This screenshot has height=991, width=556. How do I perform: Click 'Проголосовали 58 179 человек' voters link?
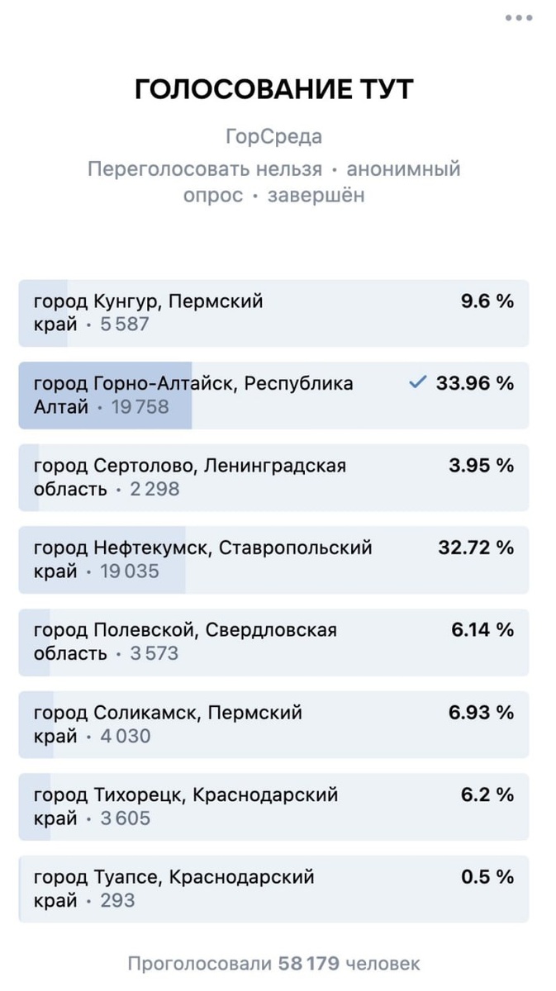click(278, 962)
